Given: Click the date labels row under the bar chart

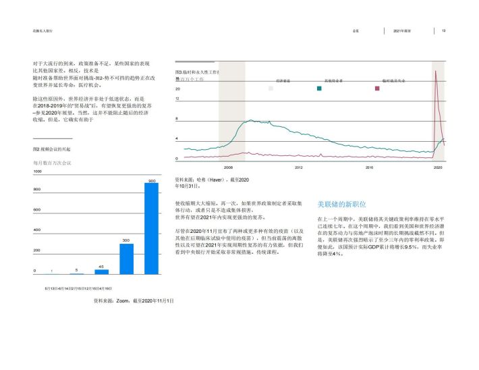Looking at the screenshot, I should click(x=78, y=288).
